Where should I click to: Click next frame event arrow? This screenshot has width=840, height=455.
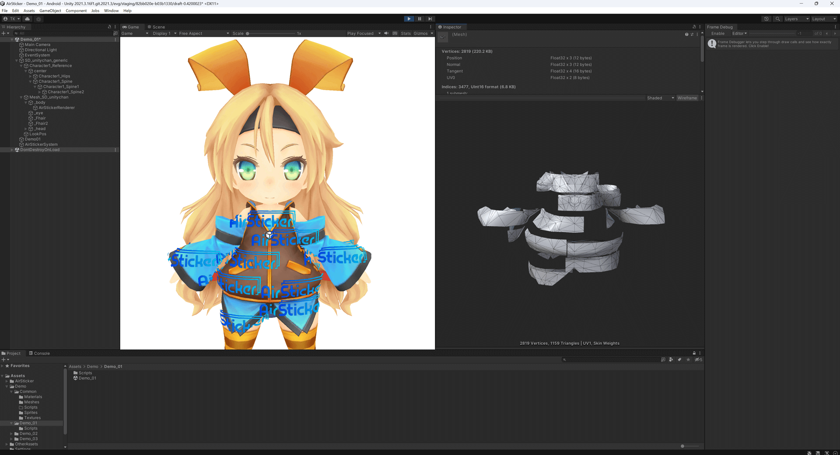(835, 33)
